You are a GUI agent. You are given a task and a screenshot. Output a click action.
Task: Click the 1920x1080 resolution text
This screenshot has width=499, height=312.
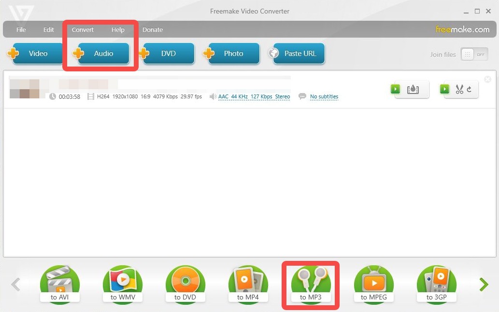tap(125, 96)
